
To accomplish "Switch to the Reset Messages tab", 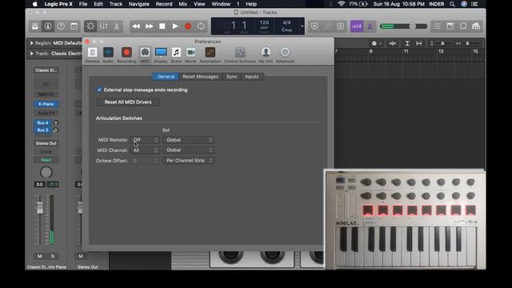I will pos(201,77).
